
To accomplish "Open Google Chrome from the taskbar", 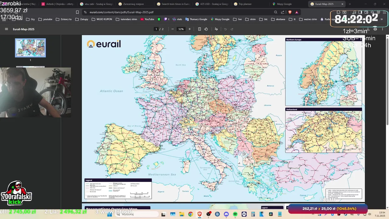I will (190, 214).
